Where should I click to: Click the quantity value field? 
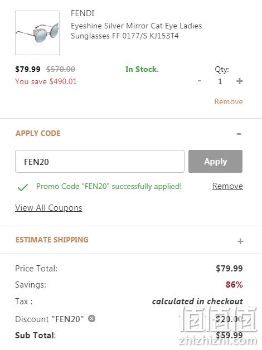tap(220, 81)
